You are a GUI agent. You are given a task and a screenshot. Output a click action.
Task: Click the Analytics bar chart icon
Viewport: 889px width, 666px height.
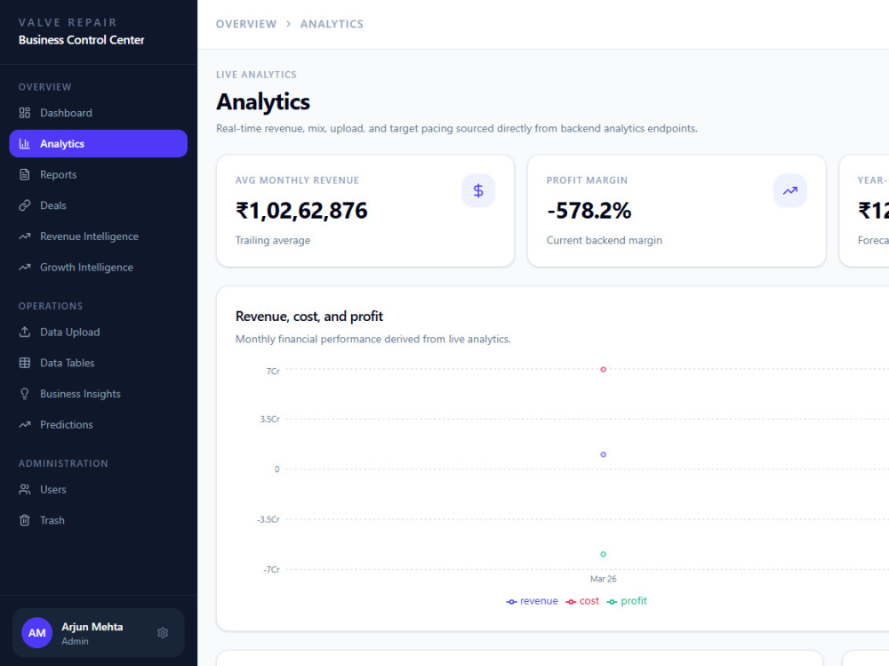coord(24,143)
